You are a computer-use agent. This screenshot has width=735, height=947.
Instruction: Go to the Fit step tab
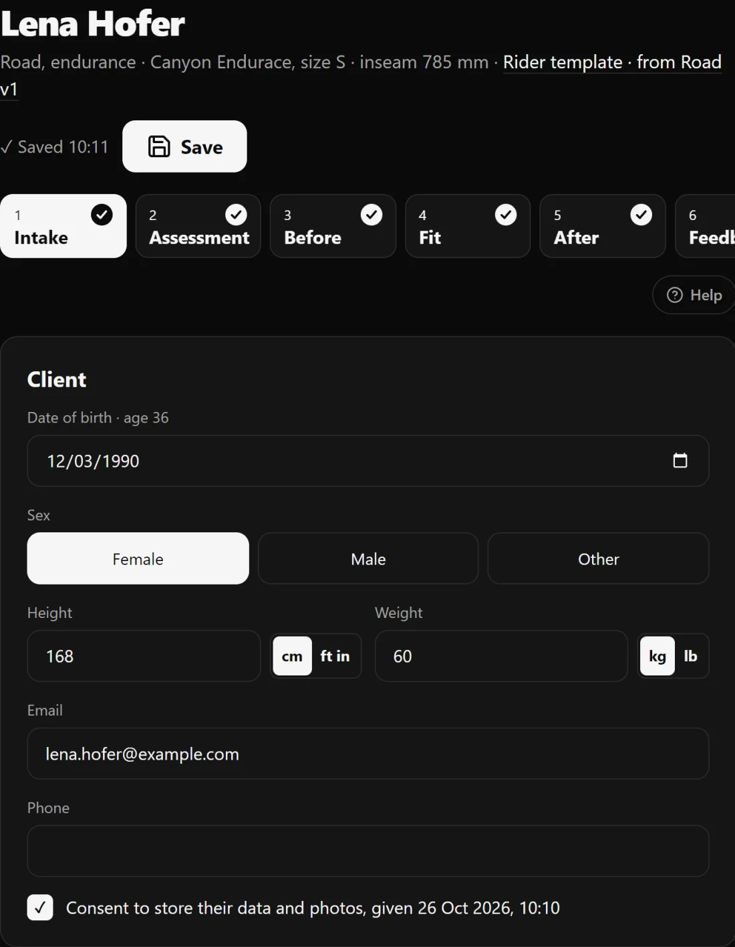[x=468, y=226]
